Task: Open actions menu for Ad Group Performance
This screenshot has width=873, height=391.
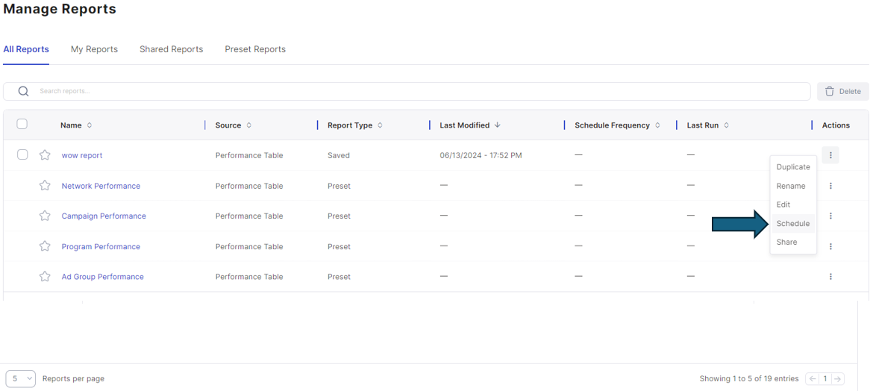Action: pyautogui.click(x=830, y=276)
